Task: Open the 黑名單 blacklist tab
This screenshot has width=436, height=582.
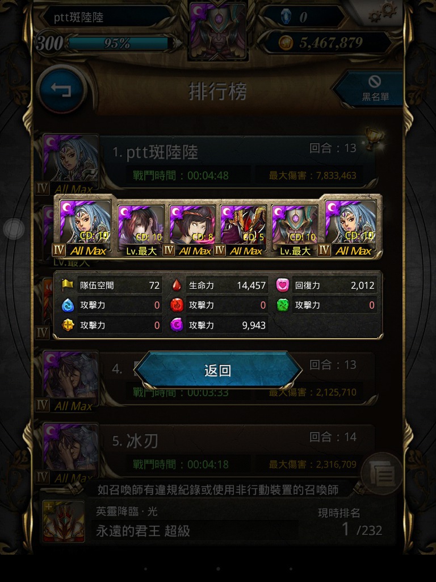Action: (x=372, y=89)
